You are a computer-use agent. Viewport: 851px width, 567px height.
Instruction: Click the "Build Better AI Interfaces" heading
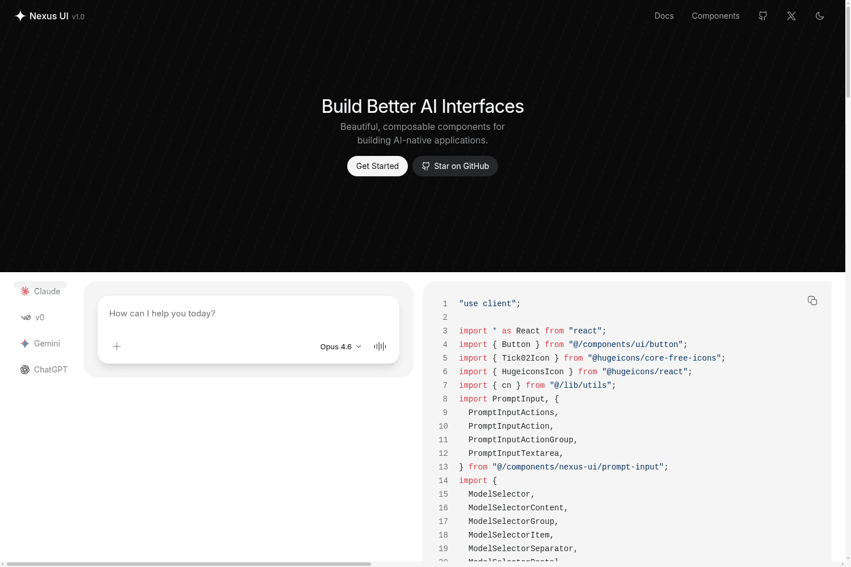(x=423, y=106)
